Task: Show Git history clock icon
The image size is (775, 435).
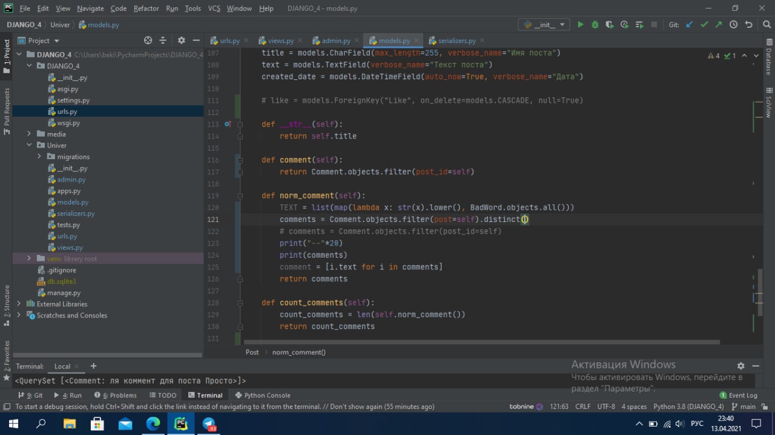Action: 733,25
